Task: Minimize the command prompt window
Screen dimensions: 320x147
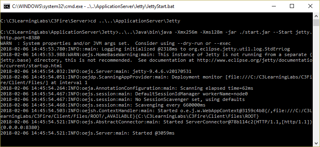Action: [x=274, y=6]
